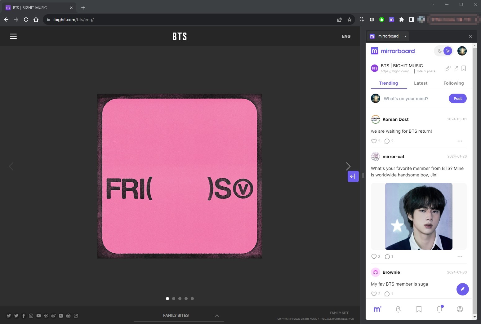Go to mirrorboard home in bottom nav
The image size is (481, 324).
377,309
